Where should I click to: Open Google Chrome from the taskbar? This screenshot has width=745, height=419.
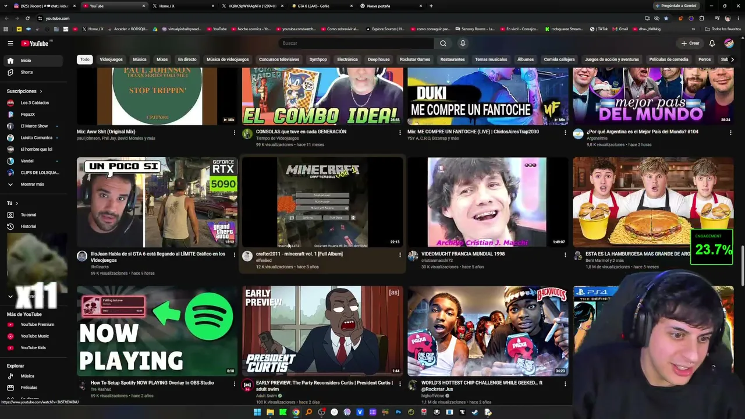point(296,412)
